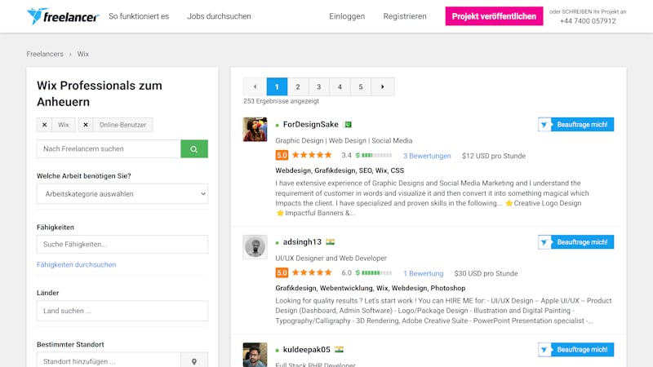
Task: Click the green search magnifier button
Action: [x=194, y=149]
